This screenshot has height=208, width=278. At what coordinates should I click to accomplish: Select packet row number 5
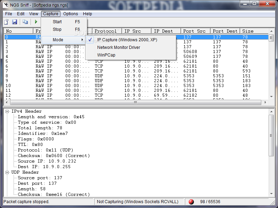pos(136,61)
